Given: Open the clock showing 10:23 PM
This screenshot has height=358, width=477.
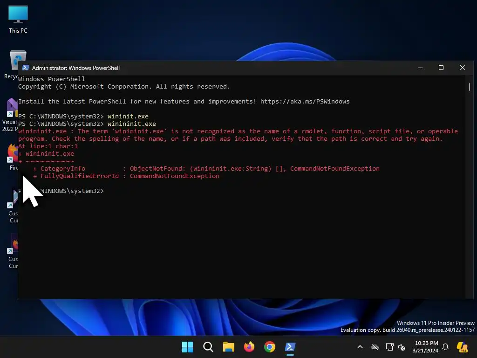Looking at the screenshot, I should point(425,347).
